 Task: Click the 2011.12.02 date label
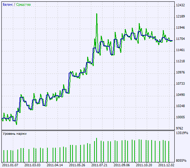pos(166,165)
